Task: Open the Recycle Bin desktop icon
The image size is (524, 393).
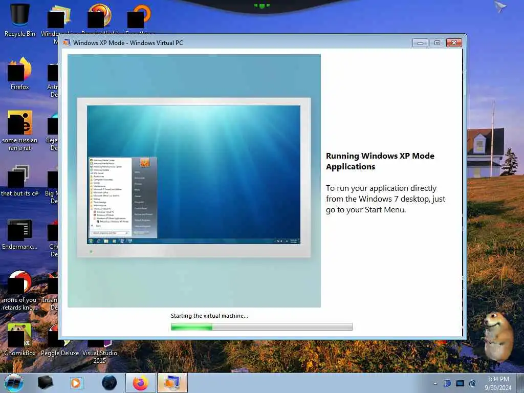Action: (20, 19)
